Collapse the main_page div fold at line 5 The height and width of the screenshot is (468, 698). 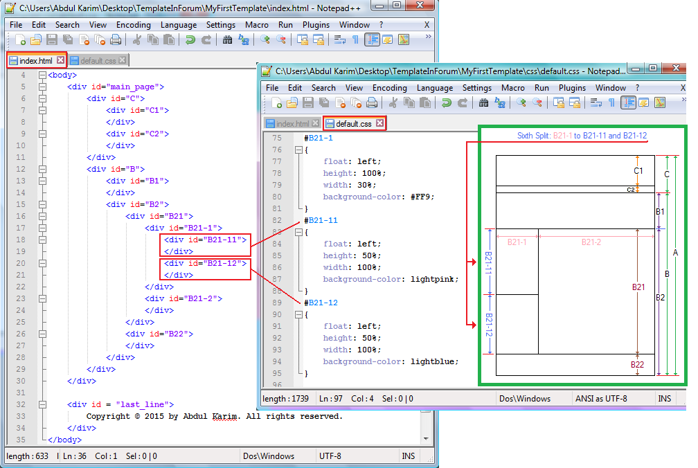[x=42, y=87]
